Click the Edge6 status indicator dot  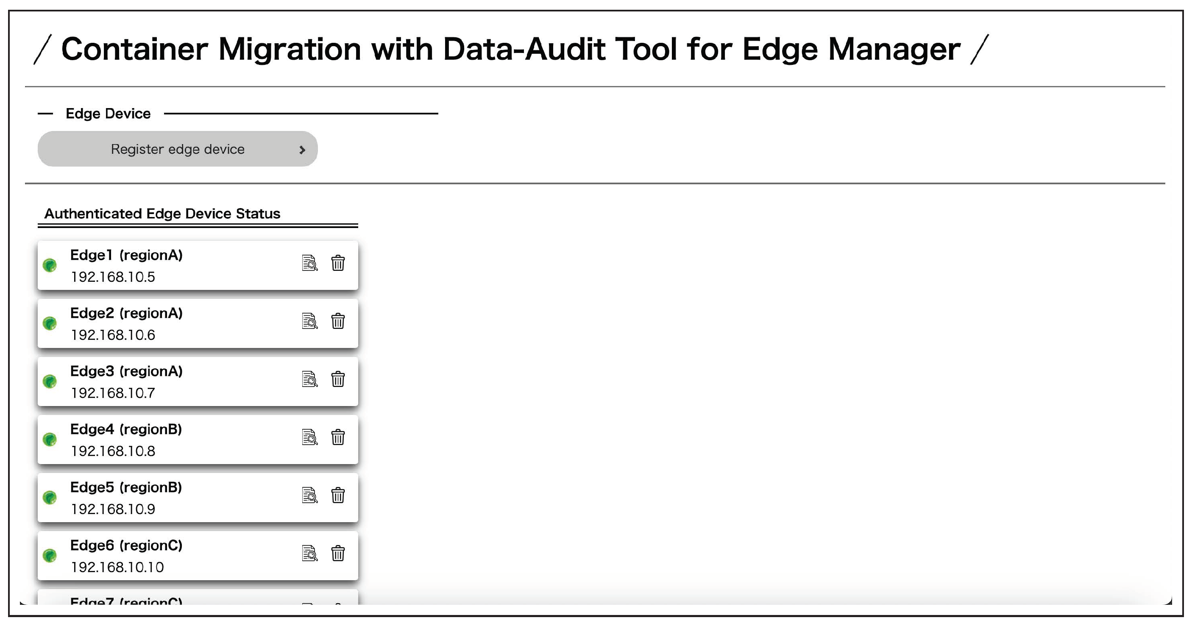point(50,555)
